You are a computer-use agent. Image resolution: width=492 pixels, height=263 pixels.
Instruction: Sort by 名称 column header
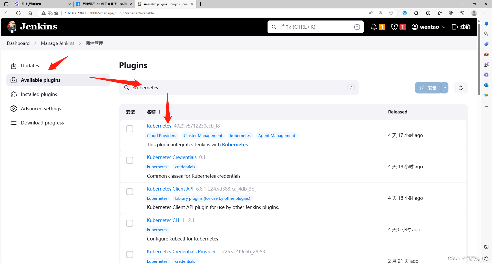coord(154,112)
